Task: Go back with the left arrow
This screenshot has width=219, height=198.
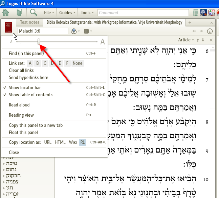Action: (194, 31)
